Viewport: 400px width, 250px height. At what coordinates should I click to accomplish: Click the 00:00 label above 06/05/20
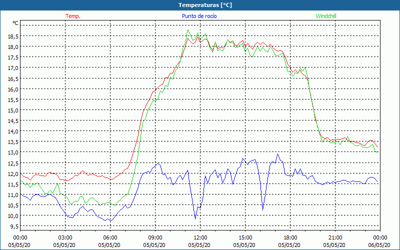380,238
